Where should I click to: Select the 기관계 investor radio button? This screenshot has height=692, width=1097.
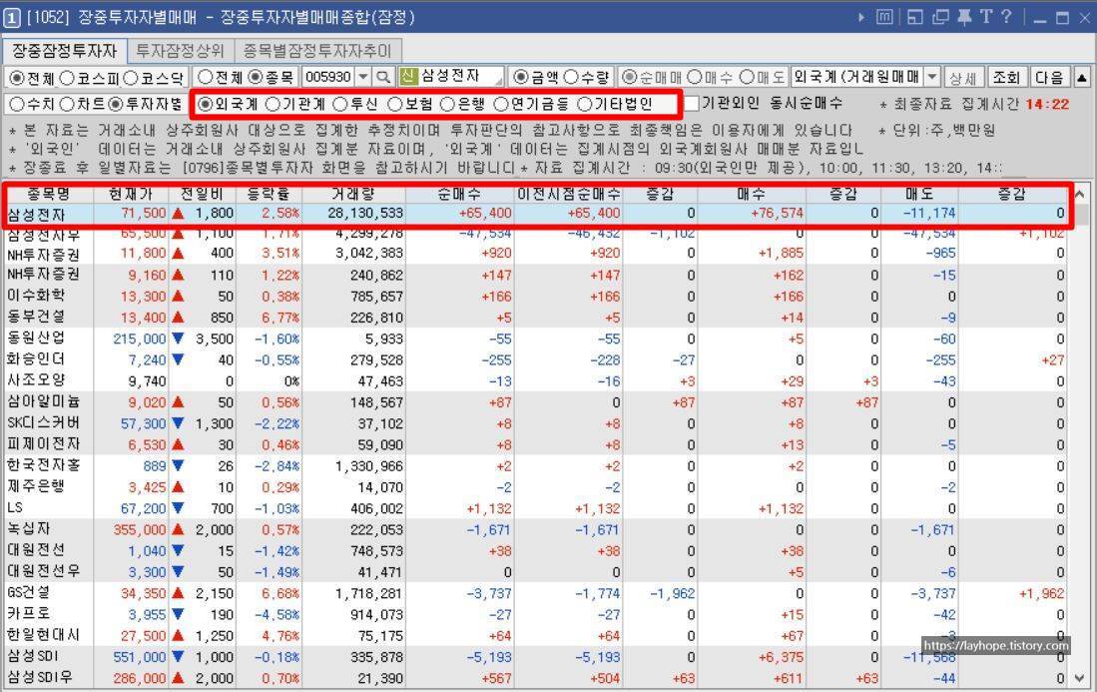274,104
